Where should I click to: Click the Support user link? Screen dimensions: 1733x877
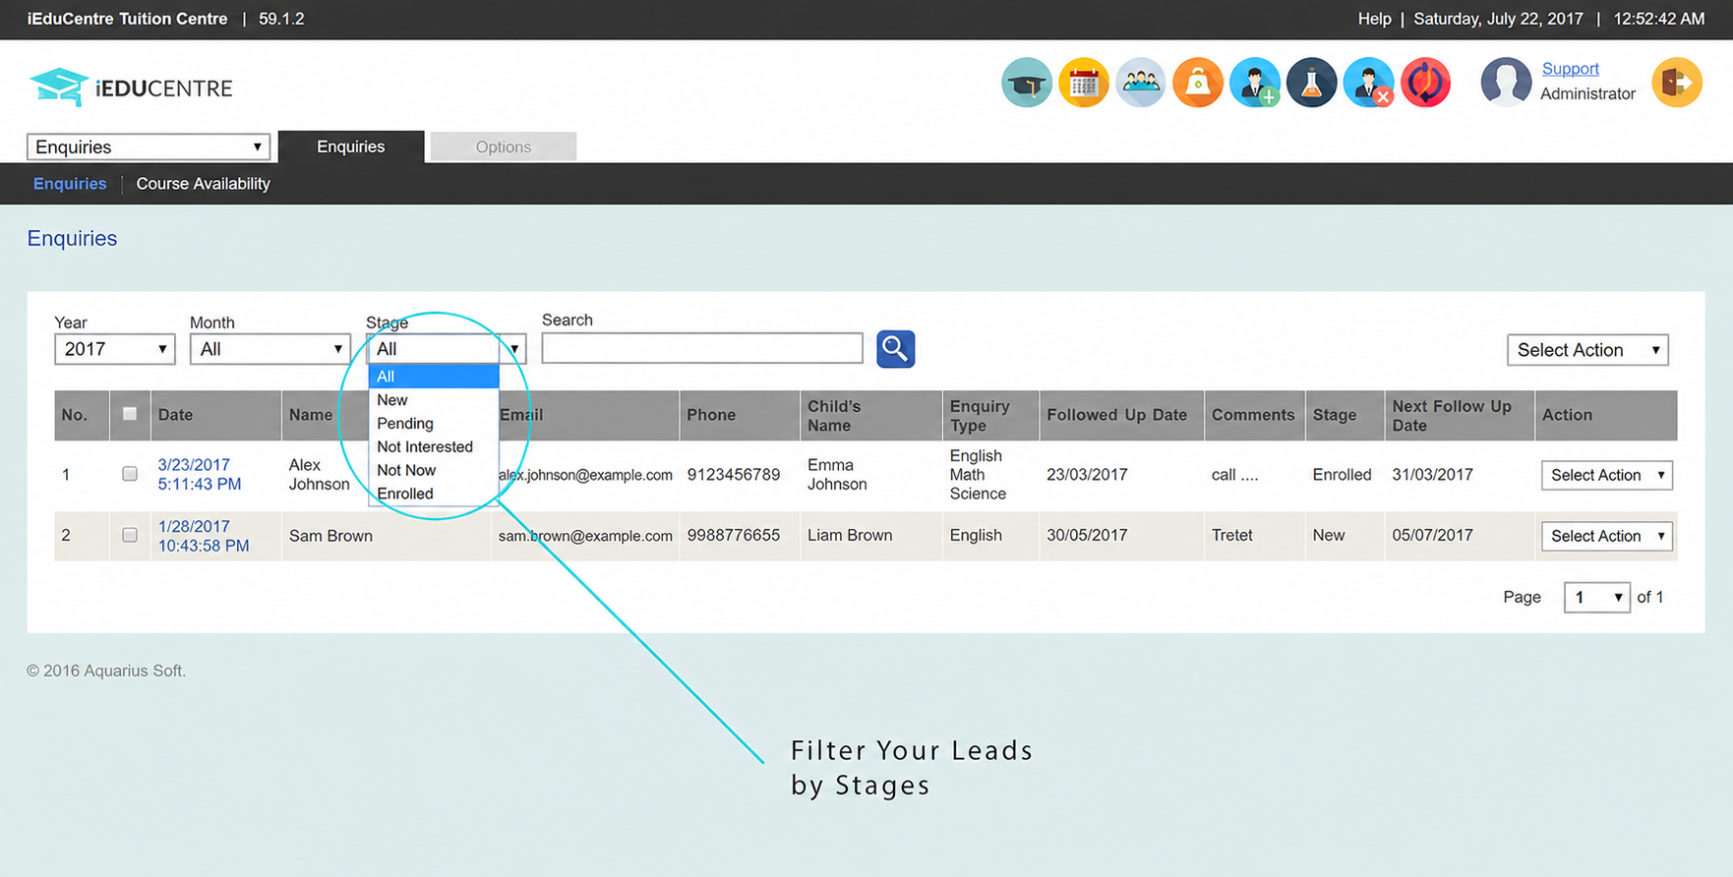point(1570,69)
